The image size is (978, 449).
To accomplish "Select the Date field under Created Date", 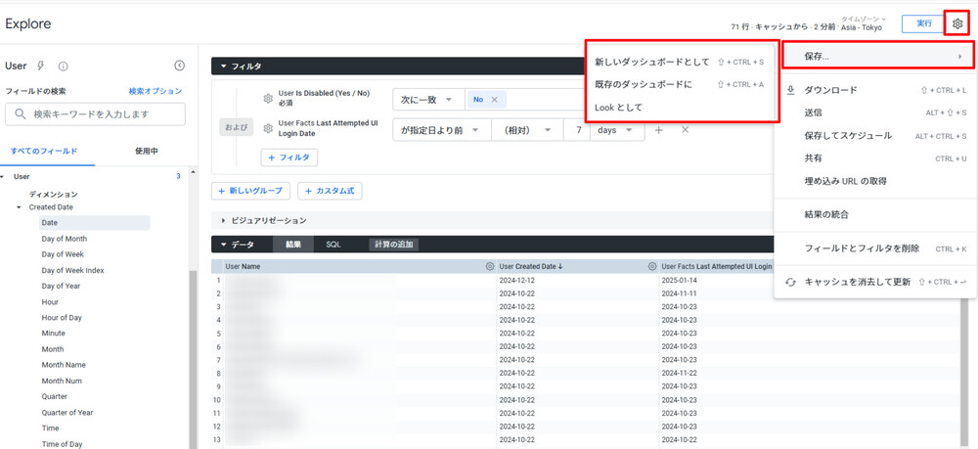I will pos(94,223).
